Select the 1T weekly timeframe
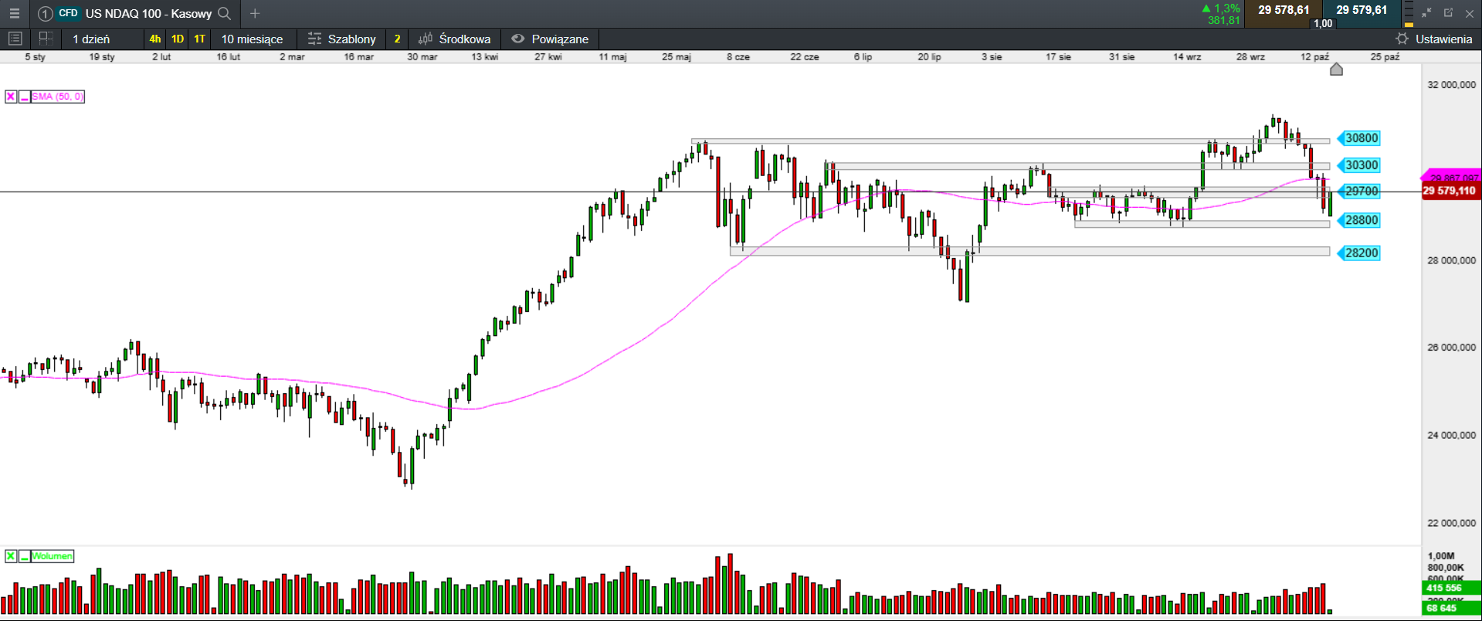1482x621 pixels. click(200, 39)
